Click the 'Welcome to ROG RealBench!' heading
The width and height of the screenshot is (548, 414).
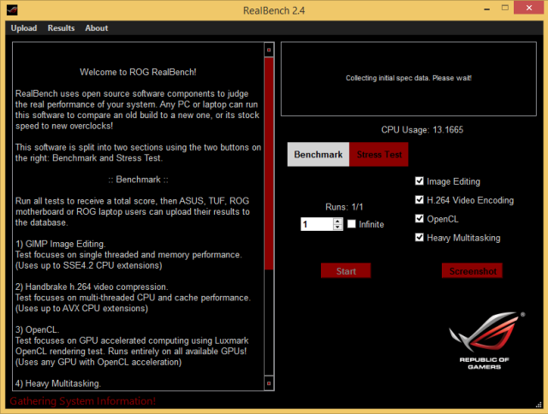pos(138,72)
